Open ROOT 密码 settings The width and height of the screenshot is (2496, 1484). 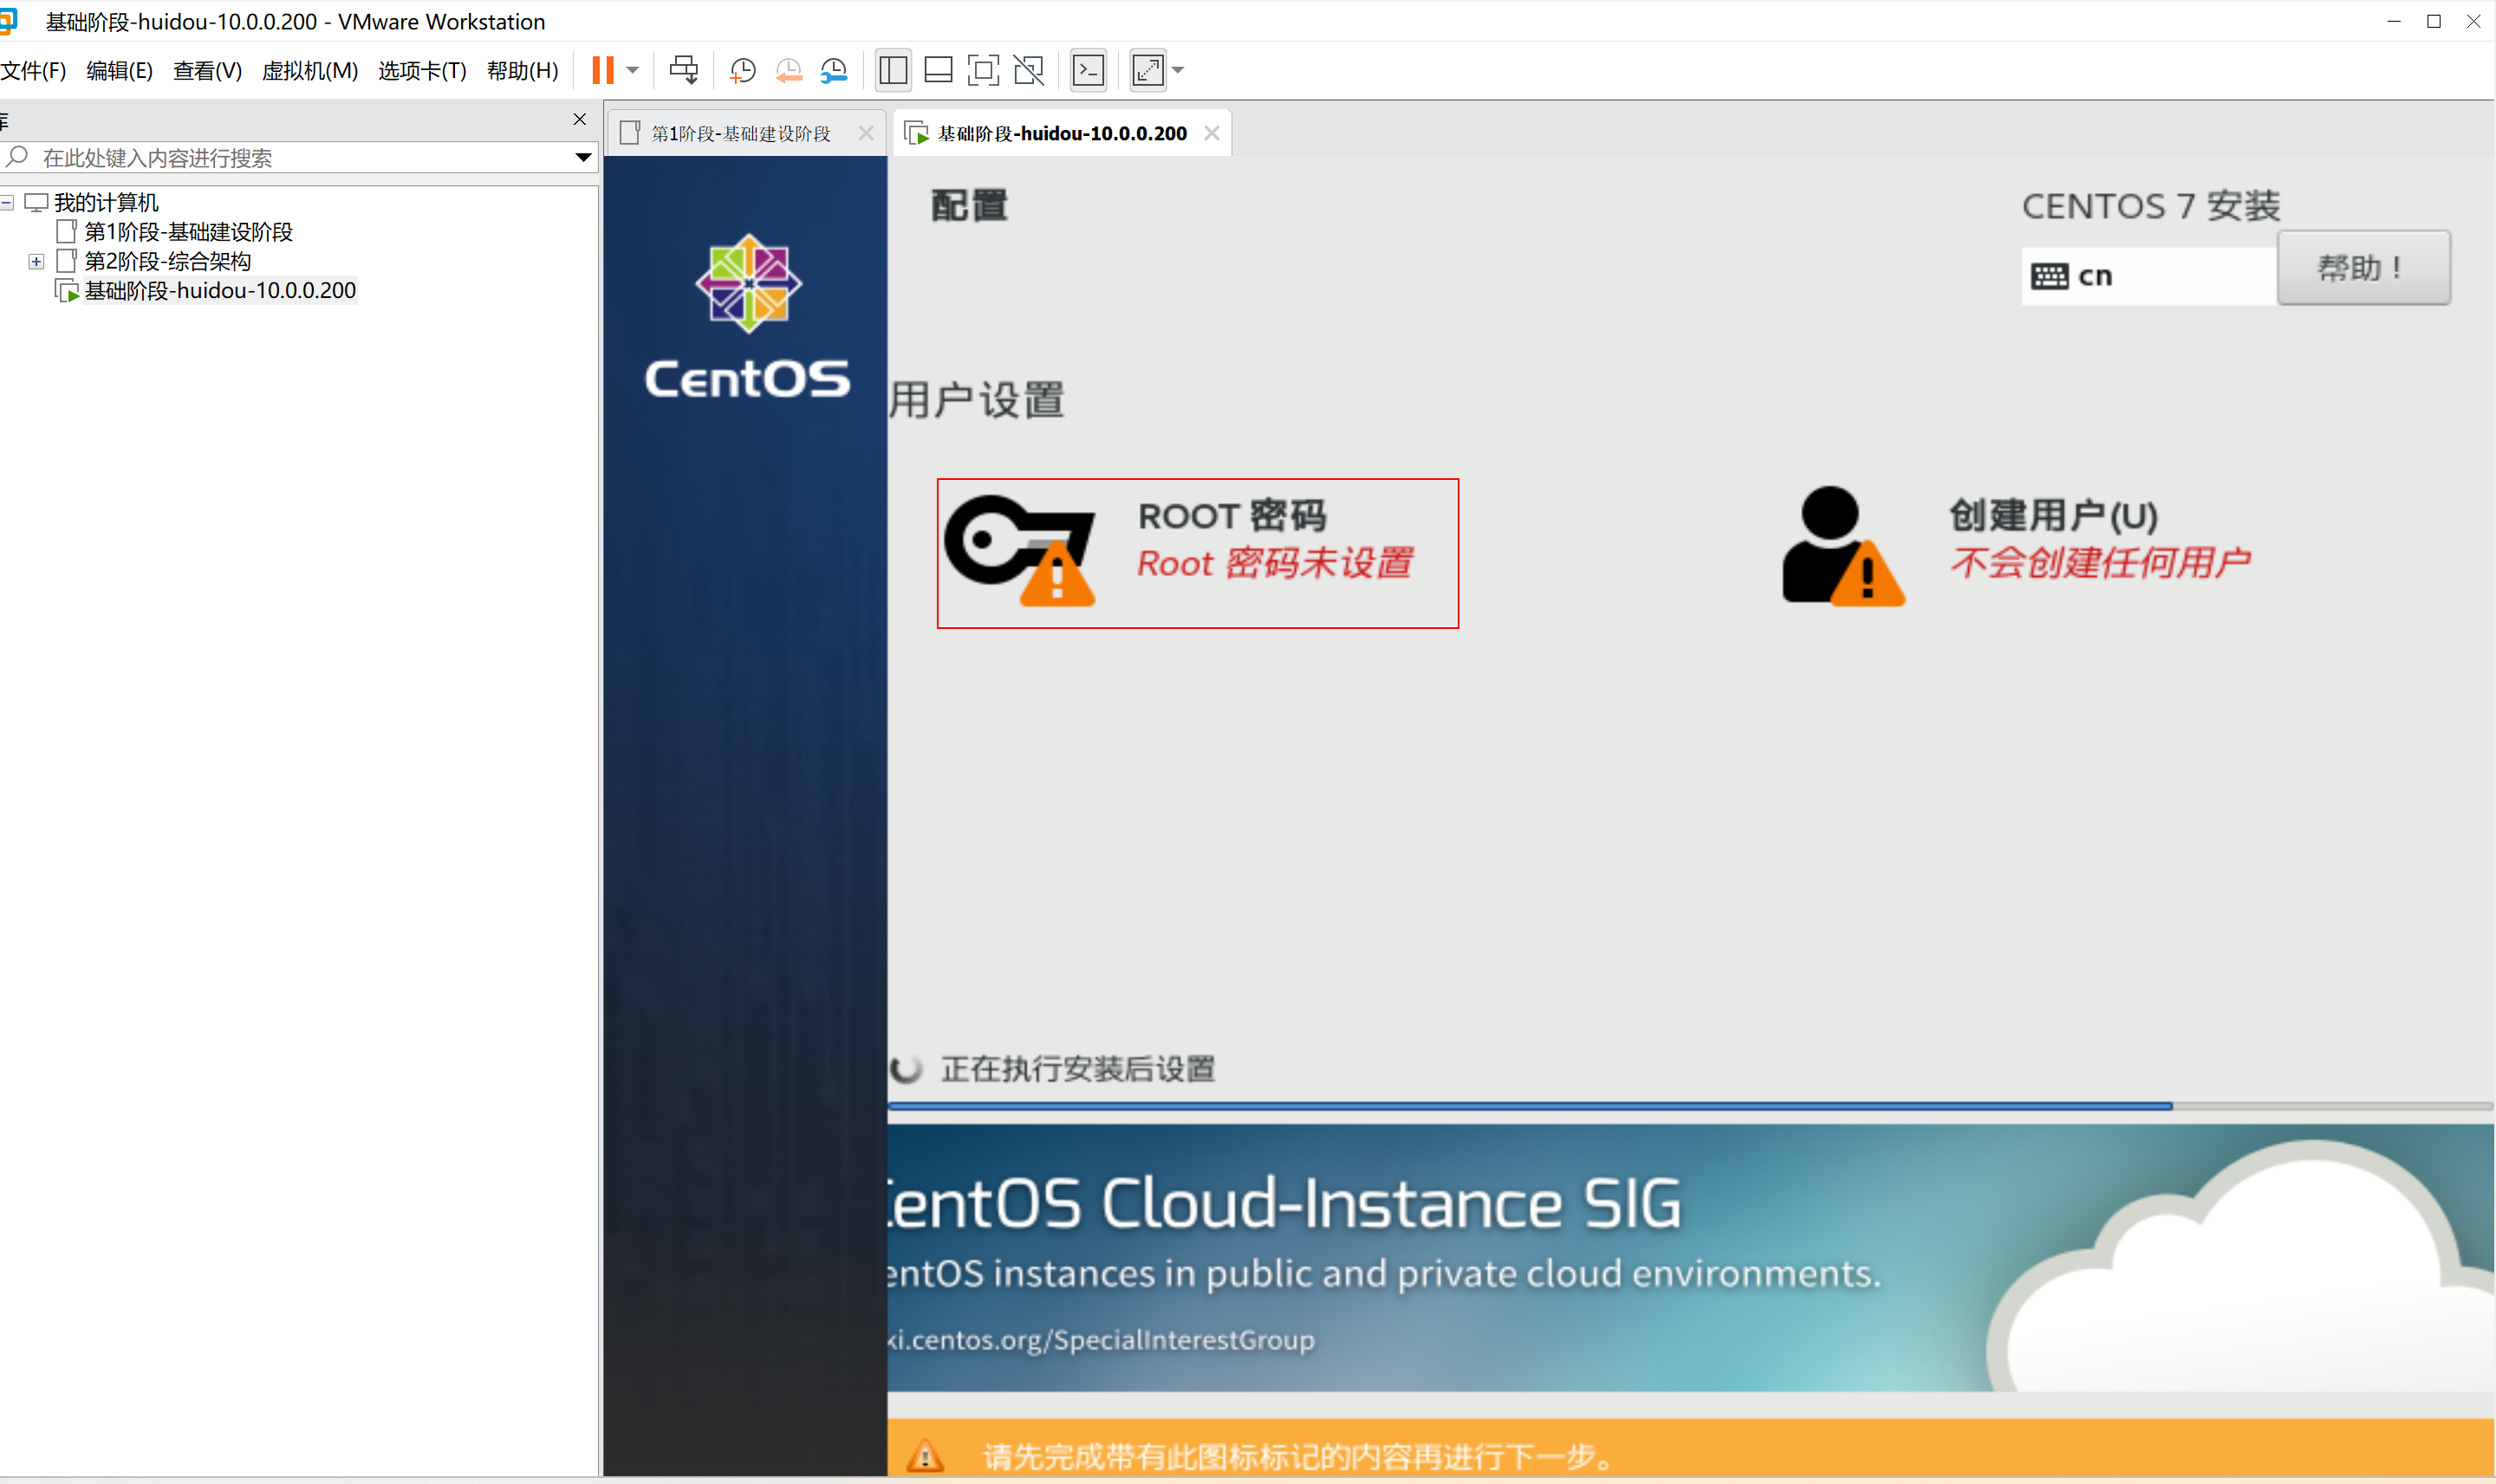[x=1197, y=553]
